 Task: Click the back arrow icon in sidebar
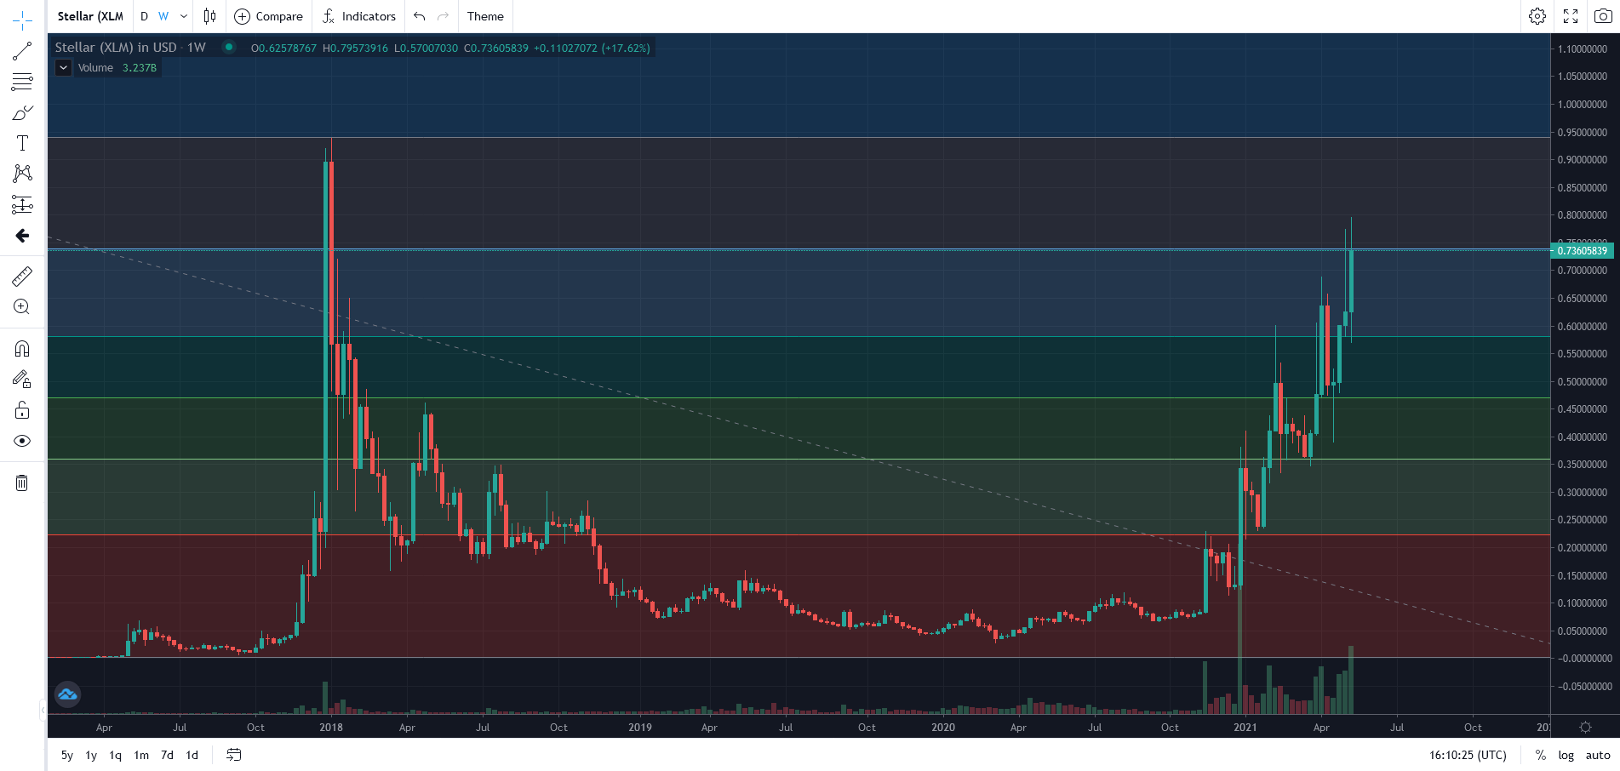(22, 236)
